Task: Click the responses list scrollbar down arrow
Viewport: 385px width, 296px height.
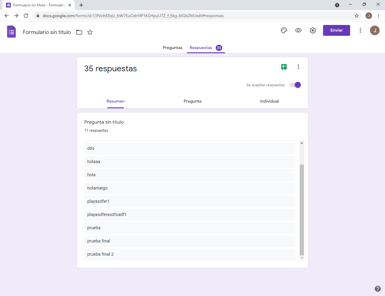Action: (x=302, y=258)
